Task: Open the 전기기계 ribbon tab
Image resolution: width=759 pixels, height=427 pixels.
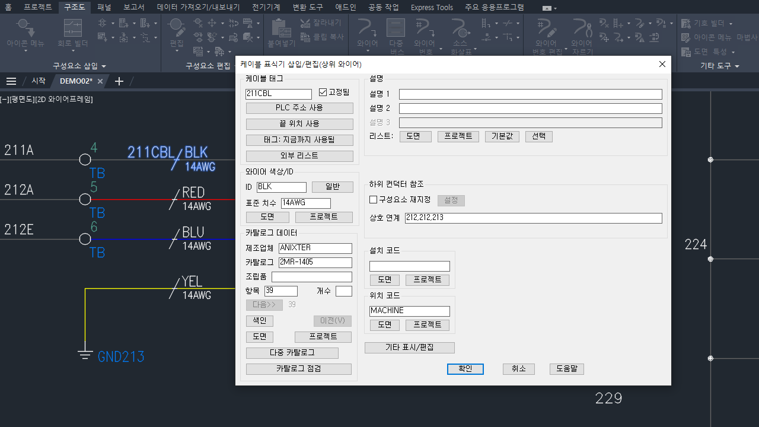Action: [x=266, y=7]
